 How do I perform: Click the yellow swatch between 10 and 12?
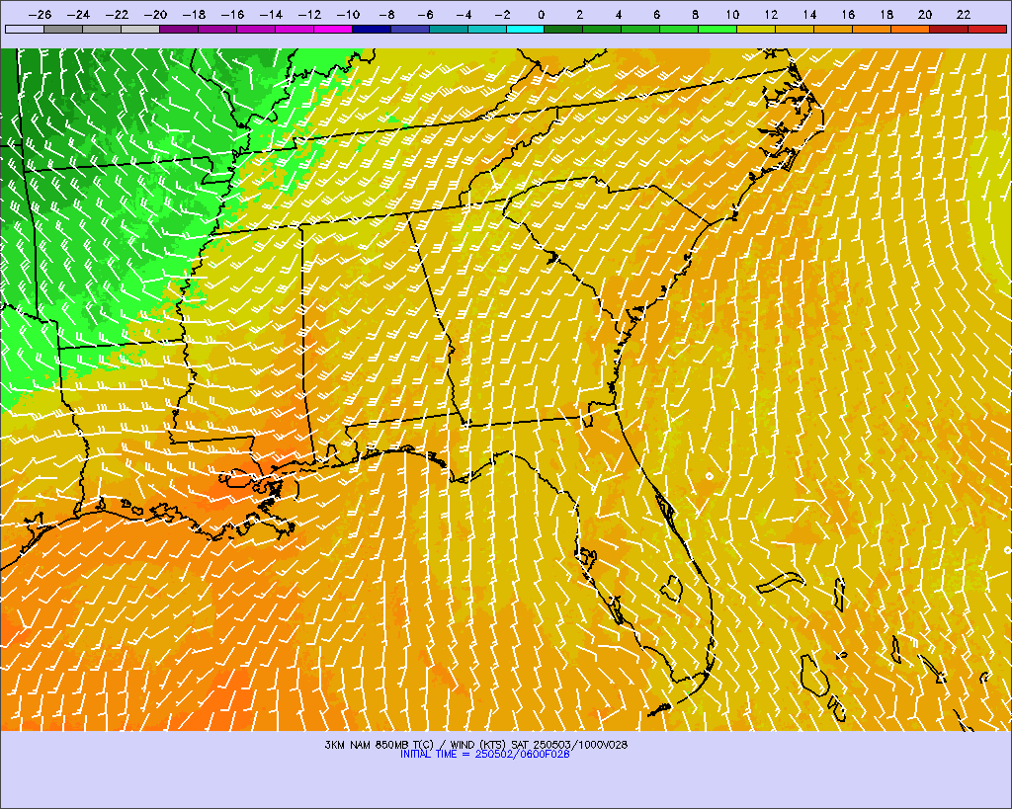coord(756,29)
